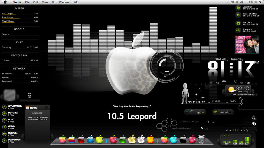Click the IP Address value 159.0.116.31
Screen dimensions: 266x148
(31, 74)
